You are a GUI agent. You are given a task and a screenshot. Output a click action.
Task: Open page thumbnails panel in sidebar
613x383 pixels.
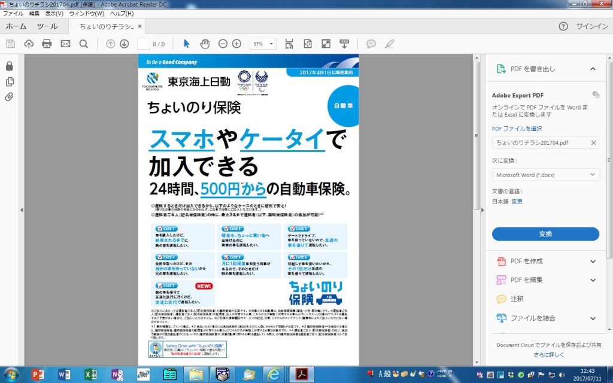tap(10, 81)
